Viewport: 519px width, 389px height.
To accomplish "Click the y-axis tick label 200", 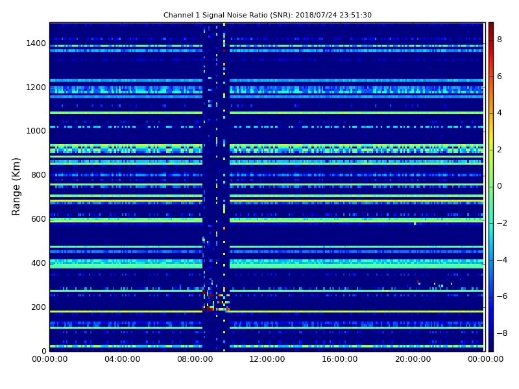I will coord(38,307).
